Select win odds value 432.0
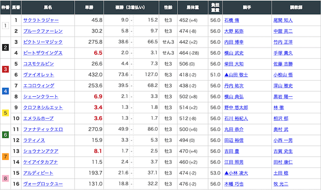The width and height of the screenshot is (321, 190). click(95, 75)
